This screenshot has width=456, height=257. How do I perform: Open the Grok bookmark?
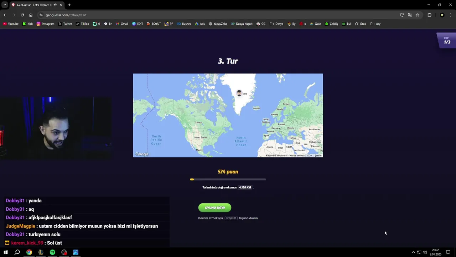tap(361, 24)
